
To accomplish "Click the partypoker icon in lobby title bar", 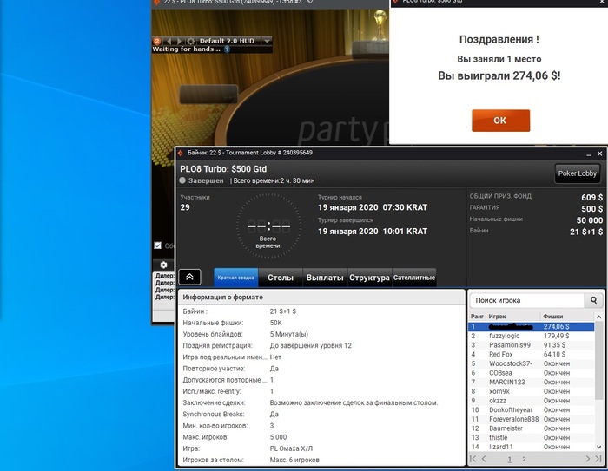I will (181, 153).
